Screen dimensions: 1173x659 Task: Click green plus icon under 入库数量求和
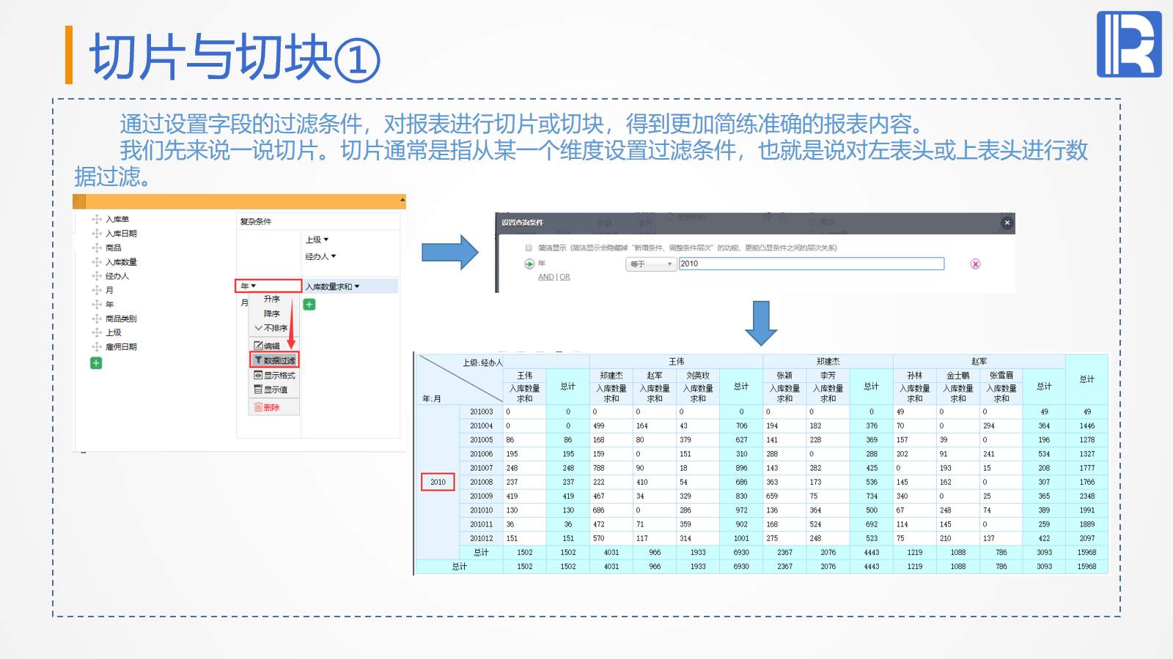pos(309,305)
